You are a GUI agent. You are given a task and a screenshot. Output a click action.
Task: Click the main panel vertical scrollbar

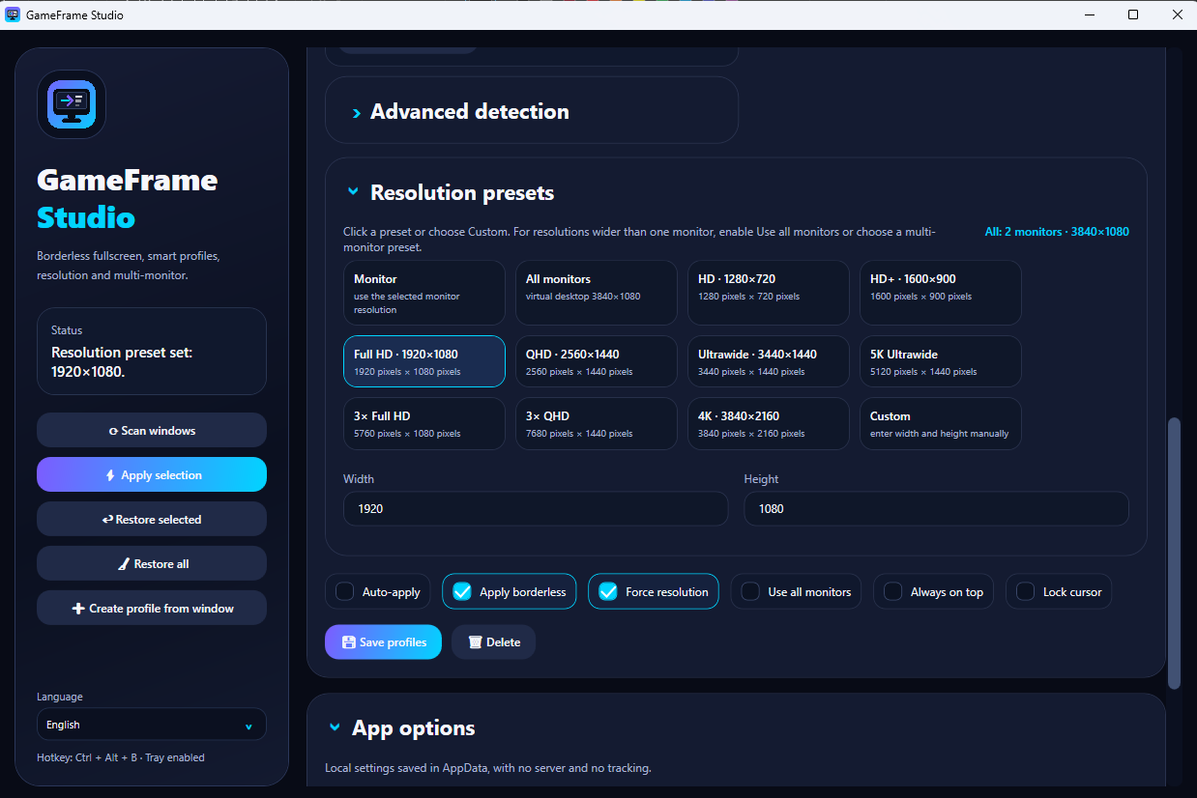click(1174, 553)
